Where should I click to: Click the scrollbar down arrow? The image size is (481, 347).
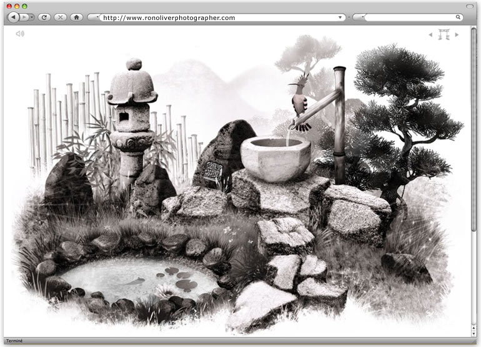coord(474,334)
